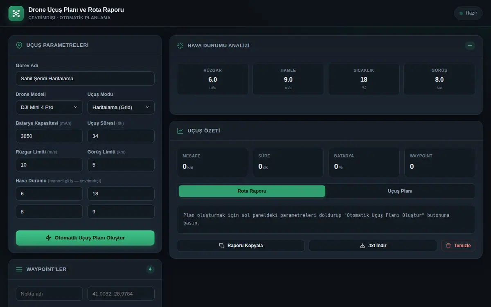This screenshot has height=307, width=491.
Task: Focus the Görev Adı input field
Action: 85,79
